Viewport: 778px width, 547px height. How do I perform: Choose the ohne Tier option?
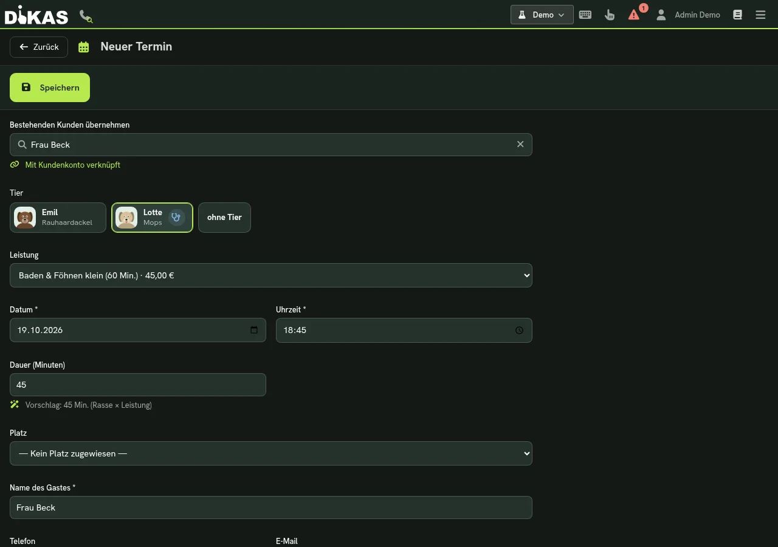pyautogui.click(x=224, y=218)
